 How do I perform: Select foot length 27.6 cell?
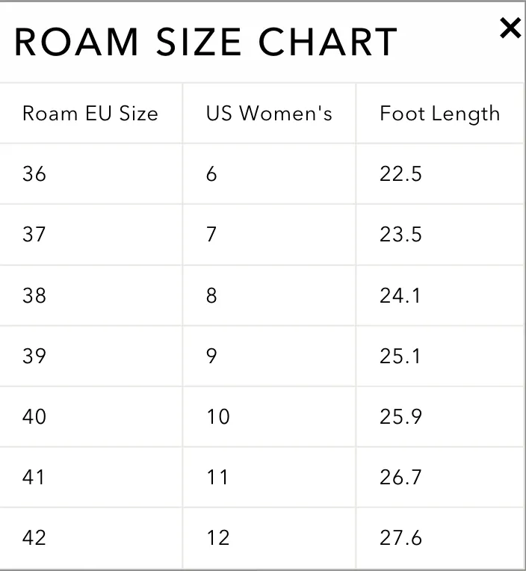pos(440,538)
